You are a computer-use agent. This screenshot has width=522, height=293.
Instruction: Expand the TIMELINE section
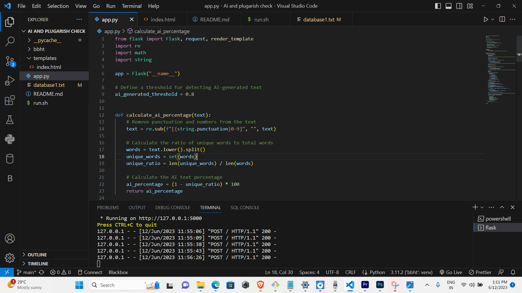coord(54,264)
